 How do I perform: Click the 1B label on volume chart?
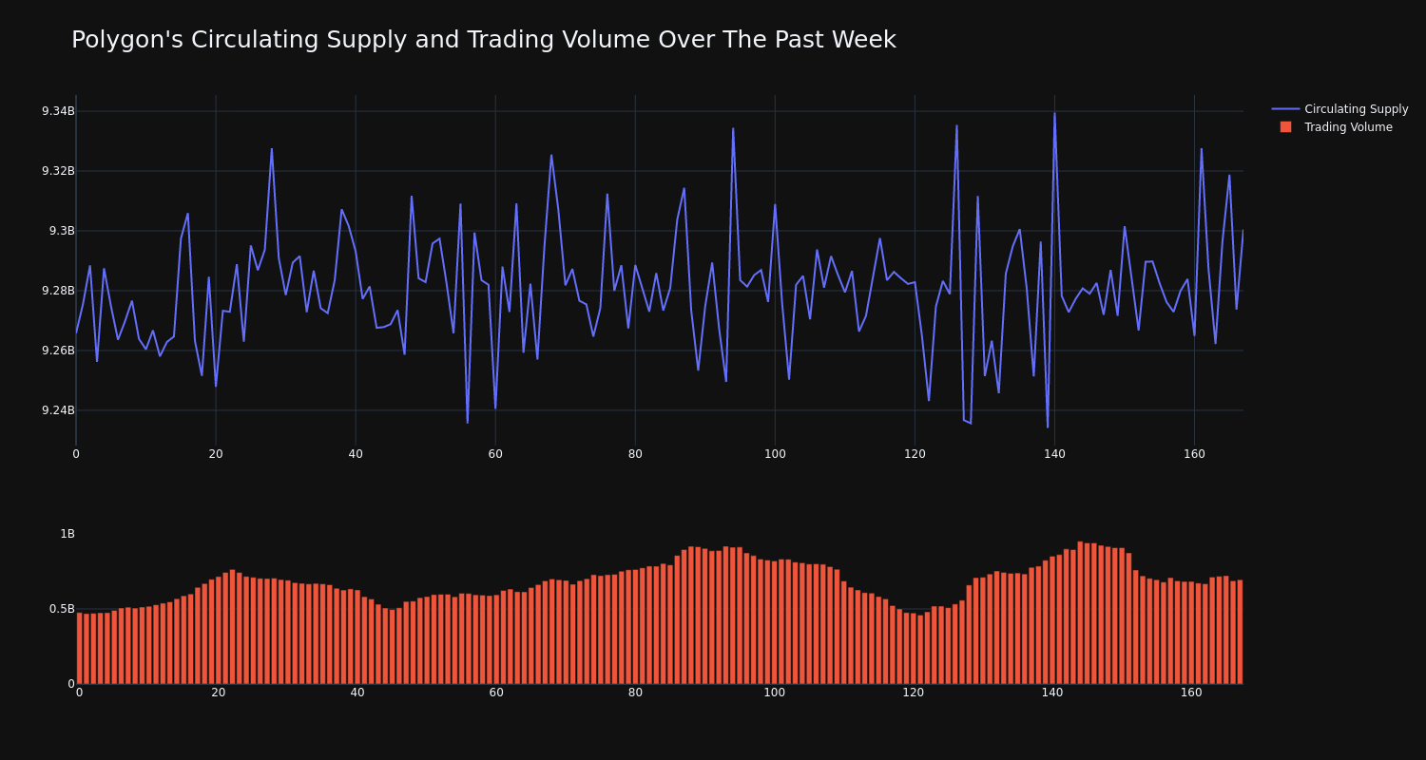67,534
